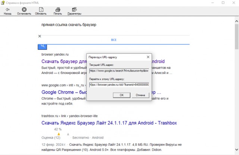The height and width of the screenshot is (155, 239).
Task: Close the Справка в формате HTML window
Action: (234, 3)
